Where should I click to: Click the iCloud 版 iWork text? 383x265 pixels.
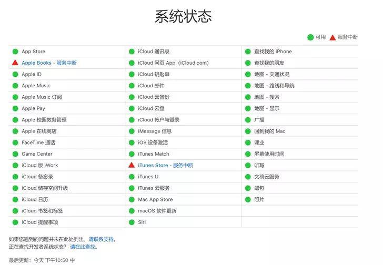[40, 166]
